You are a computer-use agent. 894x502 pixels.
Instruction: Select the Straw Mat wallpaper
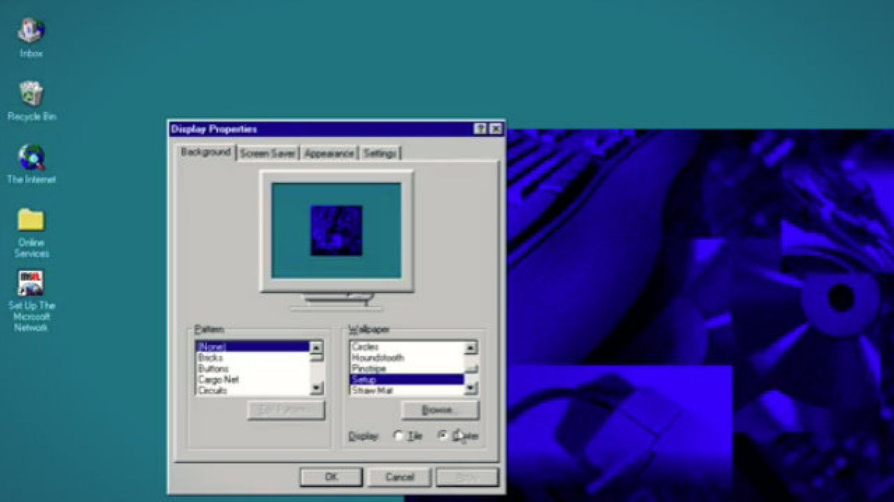coord(407,390)
